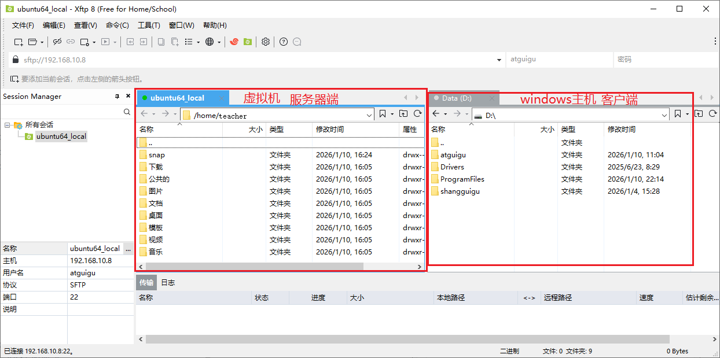Click the list view mode icon
The image size is (720, 358).
click(x=189, y=42)
